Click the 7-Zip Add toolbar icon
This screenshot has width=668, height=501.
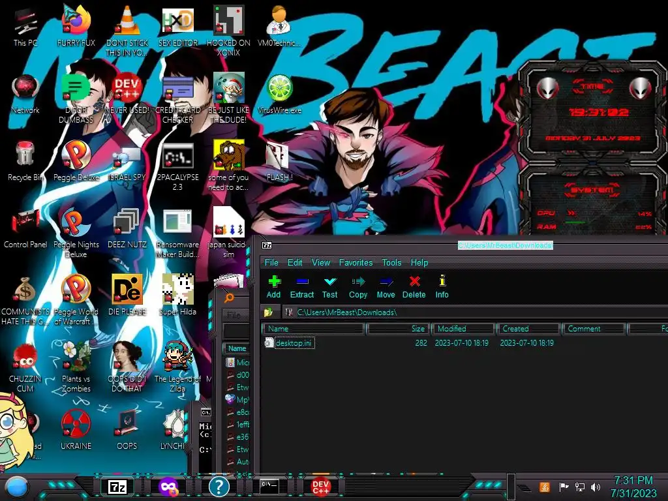point(275,282)
